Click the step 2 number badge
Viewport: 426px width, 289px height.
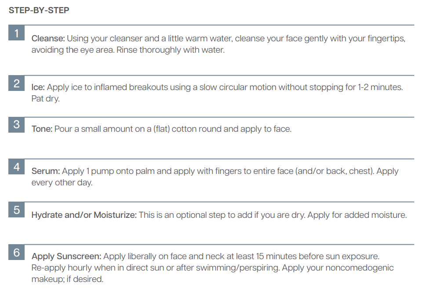click(17, 83)
